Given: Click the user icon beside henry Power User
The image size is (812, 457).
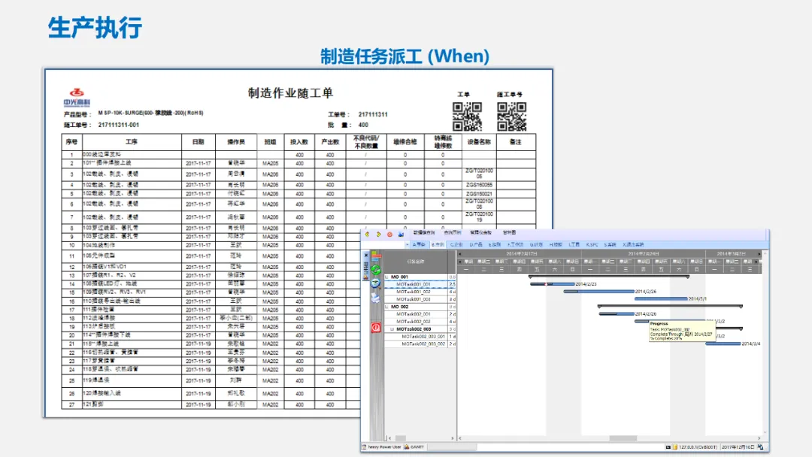Looking at the screenshot, I should coord(365,447).
